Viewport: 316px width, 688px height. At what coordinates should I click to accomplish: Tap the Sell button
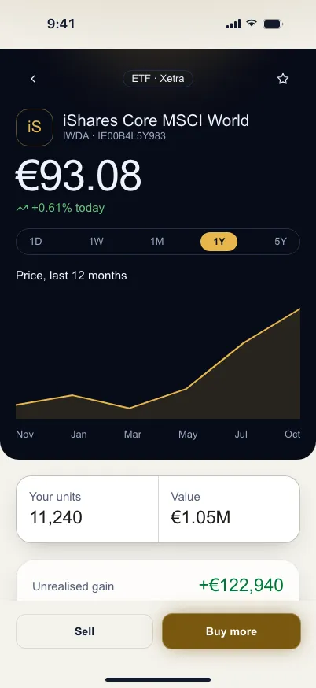tap(85, 631)
